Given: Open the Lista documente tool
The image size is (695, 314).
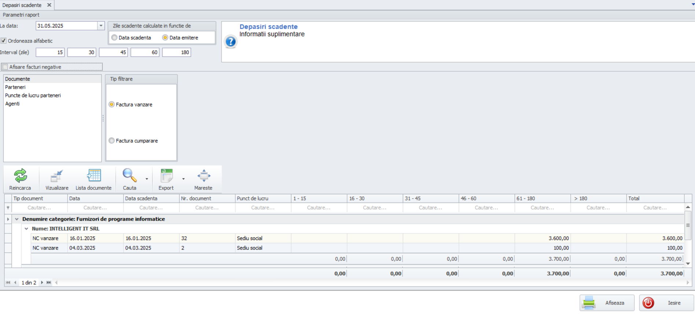Looking at the screenshot, I should click(x=93, y=176).
